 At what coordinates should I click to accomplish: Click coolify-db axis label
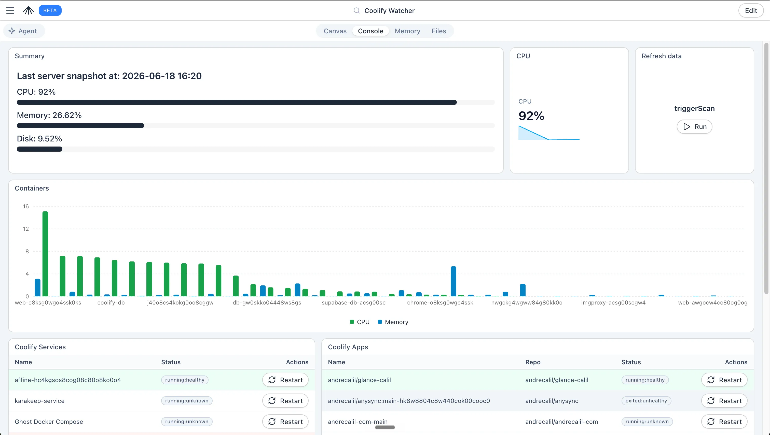tap(111, 302)
